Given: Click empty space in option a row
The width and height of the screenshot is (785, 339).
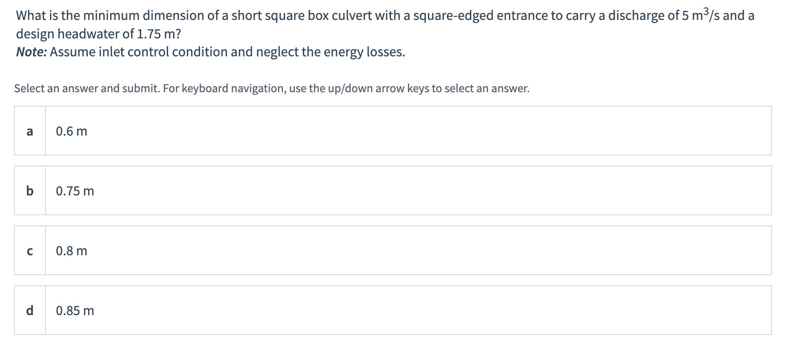Looking at the screenshot, I should (x=399, y=131).
